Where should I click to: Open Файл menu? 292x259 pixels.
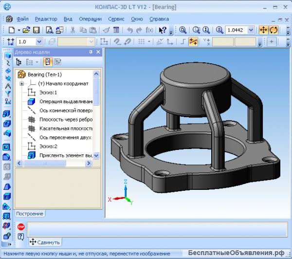(x=23, y=19)
